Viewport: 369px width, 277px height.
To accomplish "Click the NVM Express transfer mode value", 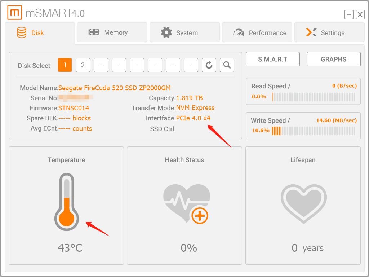I will coord(195,108).
